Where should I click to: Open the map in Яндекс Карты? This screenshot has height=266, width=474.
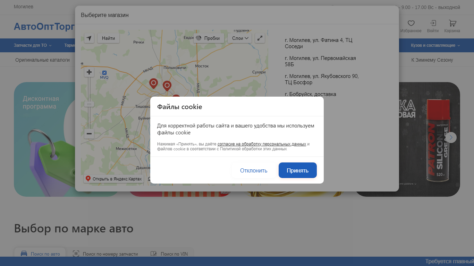[113, 179]
